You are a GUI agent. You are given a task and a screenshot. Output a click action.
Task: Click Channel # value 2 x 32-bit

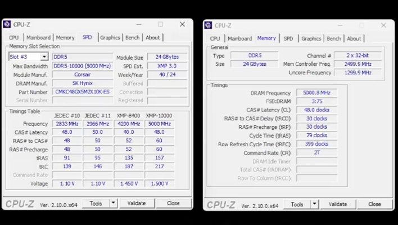pos(358,55)
